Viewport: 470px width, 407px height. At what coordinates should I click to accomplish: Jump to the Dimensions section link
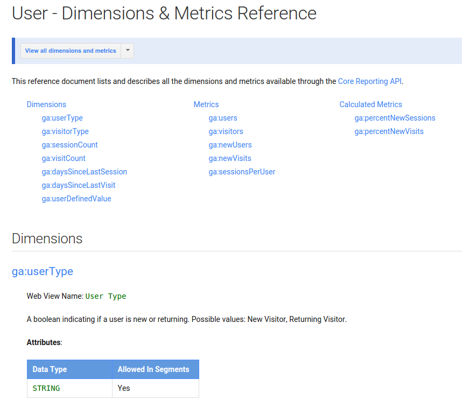click(x=46, y=104)
